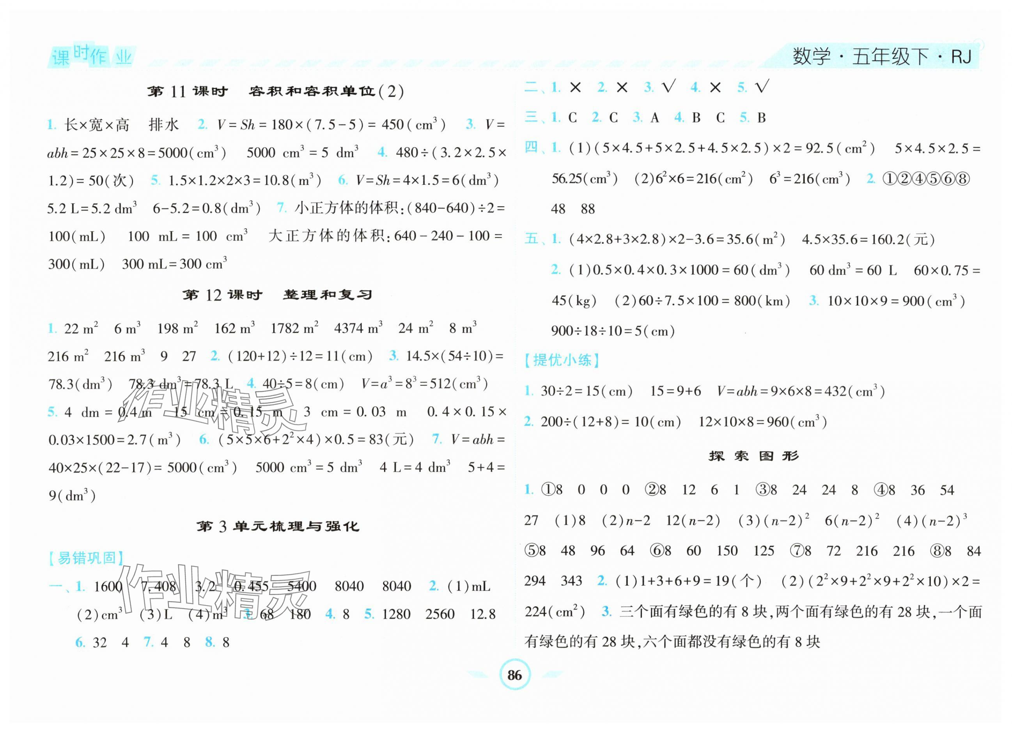Viewport: 1012px width, 733px height.
Task: Click section marker 三 on the right column
Action: (x=530, y=117)
